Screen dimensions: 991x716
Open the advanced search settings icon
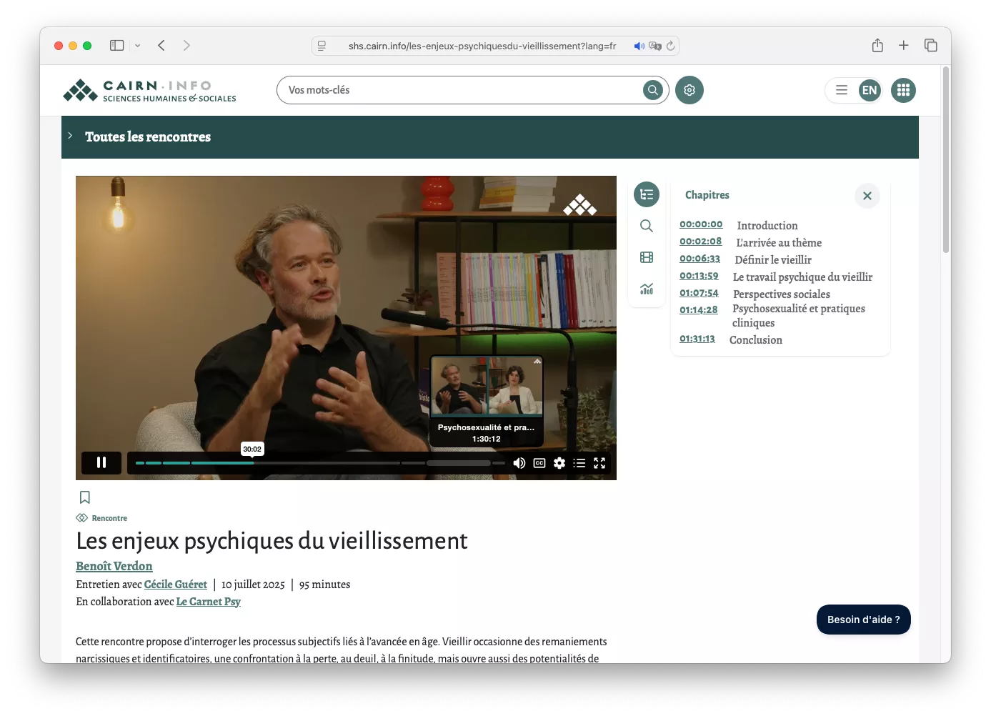click(x=689, y=90)
